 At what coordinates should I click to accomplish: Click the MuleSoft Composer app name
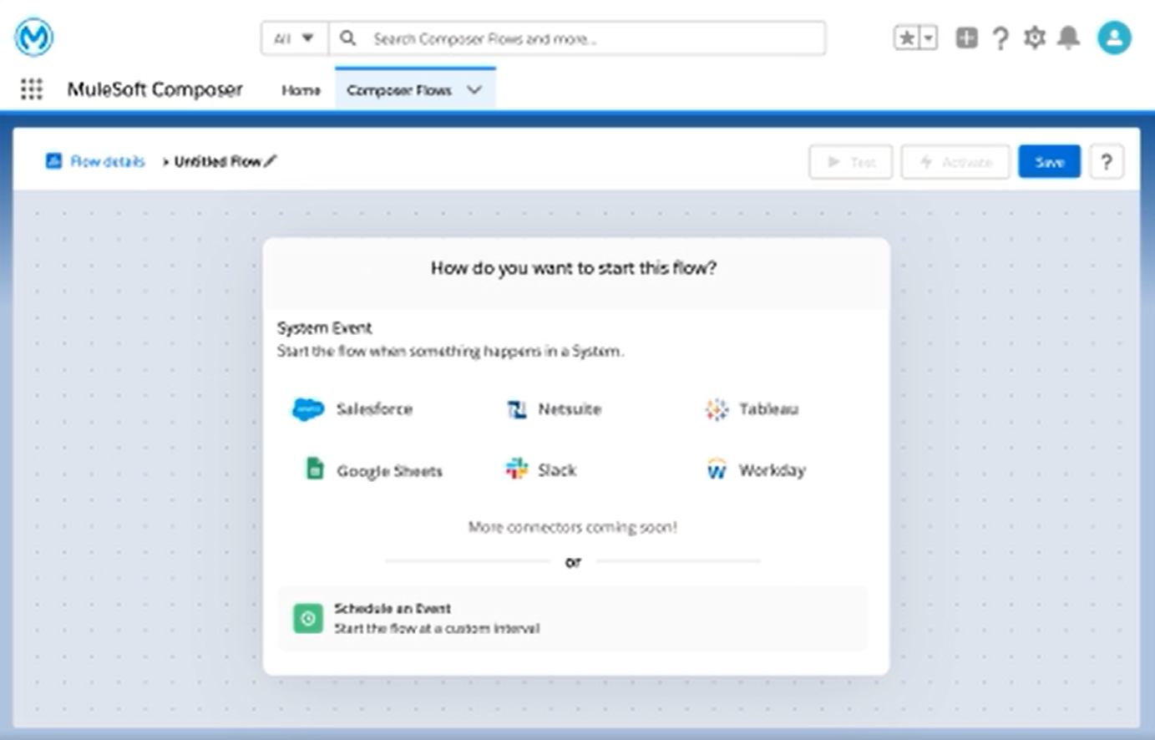155,89
